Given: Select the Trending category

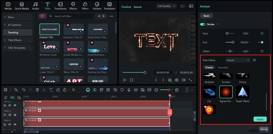Looking at the screenshot, I should (18, 32).
